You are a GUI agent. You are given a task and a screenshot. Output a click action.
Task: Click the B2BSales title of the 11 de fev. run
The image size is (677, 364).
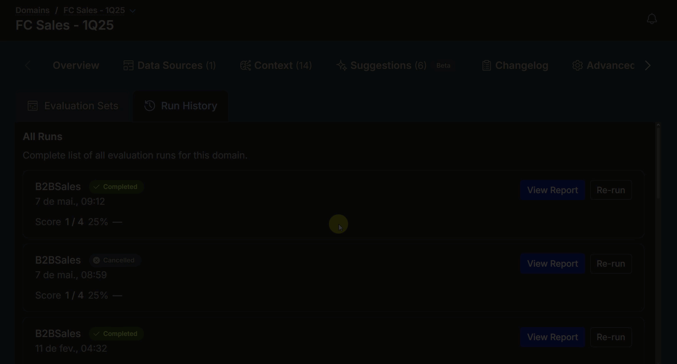coord(58,334)
